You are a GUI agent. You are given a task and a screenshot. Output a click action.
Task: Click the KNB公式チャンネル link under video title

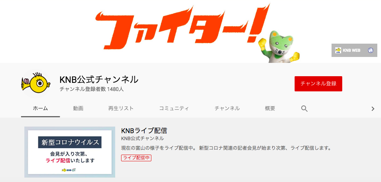pos(143,138)
